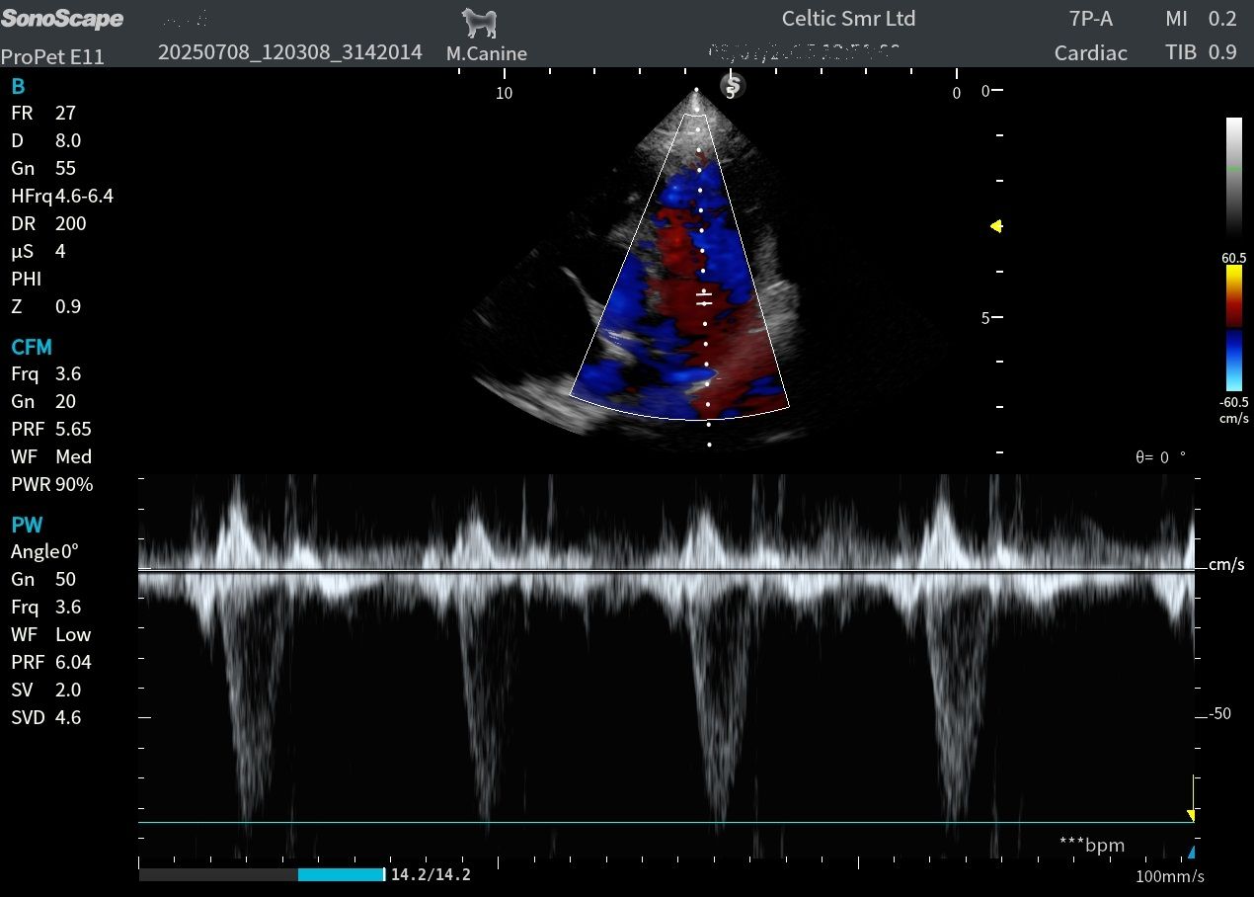Click the B-mode Gn 55 gain
This screenshot has height=897, width=1254.
[x=43, y=168]
